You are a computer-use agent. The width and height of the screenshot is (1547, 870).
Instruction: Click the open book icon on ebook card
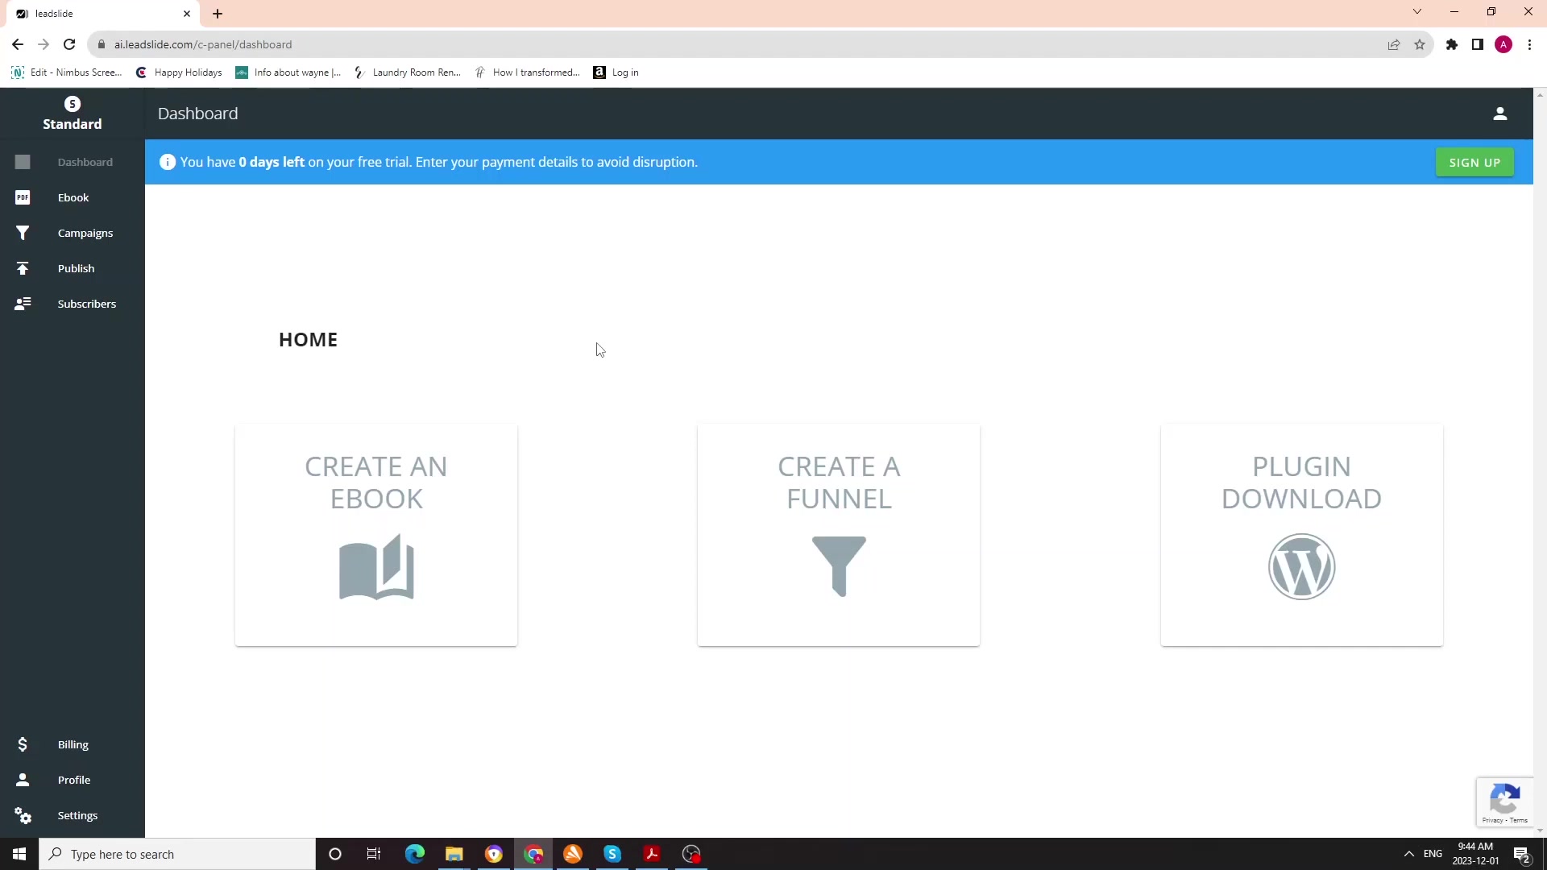[376, 566]
